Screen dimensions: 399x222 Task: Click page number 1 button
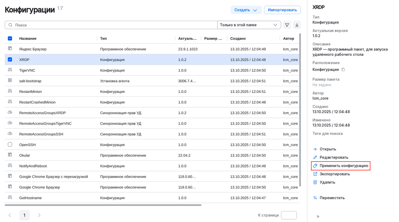(x=24, y=215)
